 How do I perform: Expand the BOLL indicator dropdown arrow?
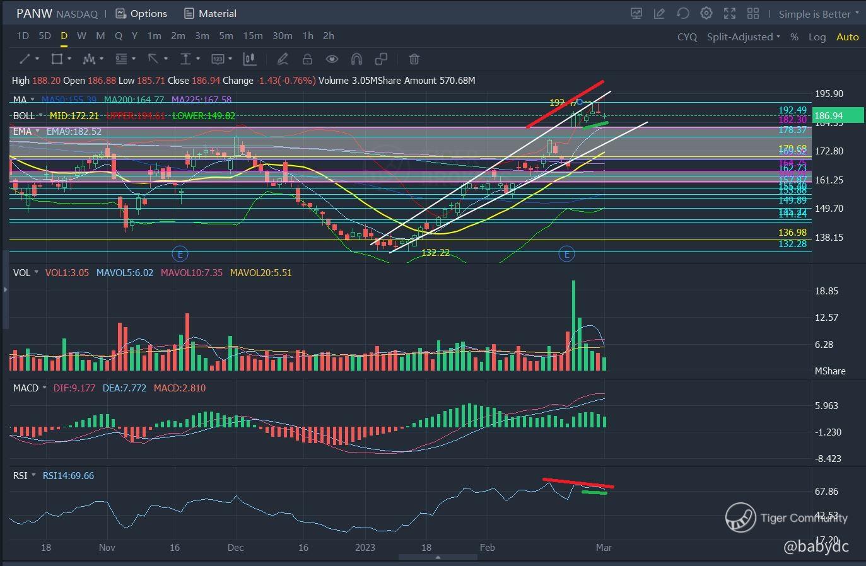(42, 115)
